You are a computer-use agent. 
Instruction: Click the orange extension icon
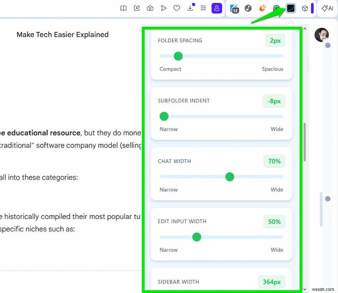(262, 8)
